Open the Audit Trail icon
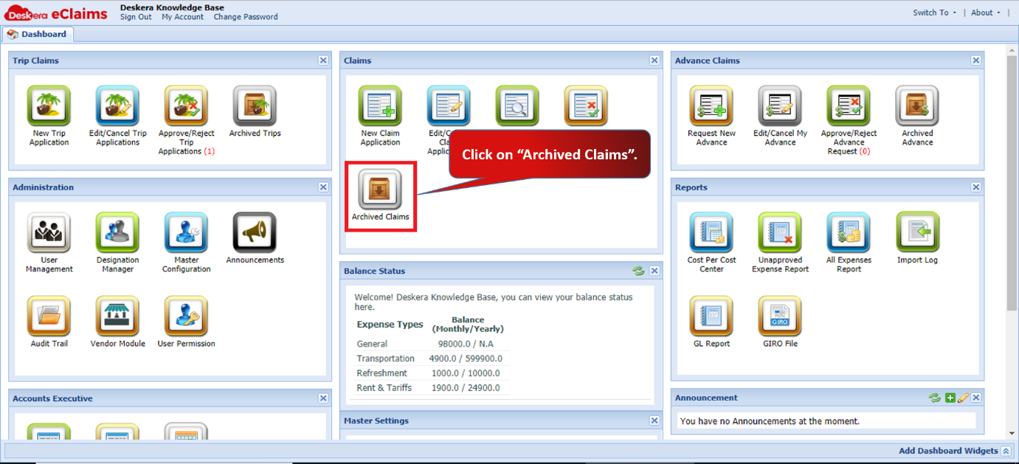The image size is (1019, 464). click(49, 316)
